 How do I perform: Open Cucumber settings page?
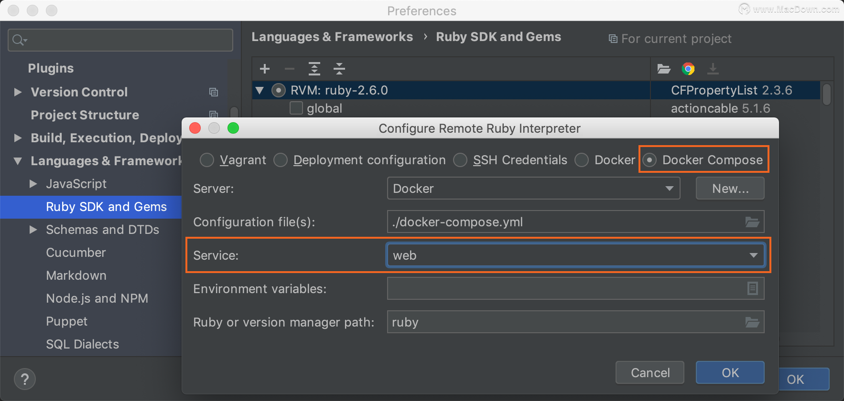[76, 253]
